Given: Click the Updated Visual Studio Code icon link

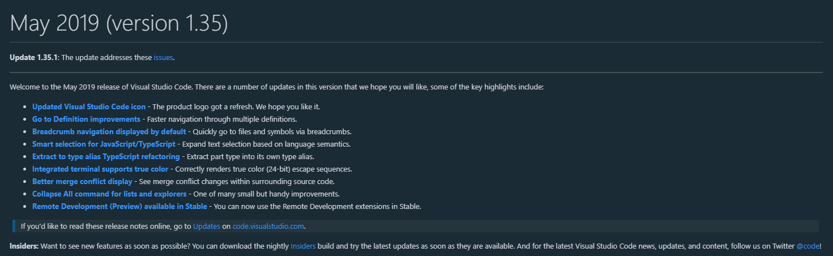Looking at the screenshot, I should 89,106.
